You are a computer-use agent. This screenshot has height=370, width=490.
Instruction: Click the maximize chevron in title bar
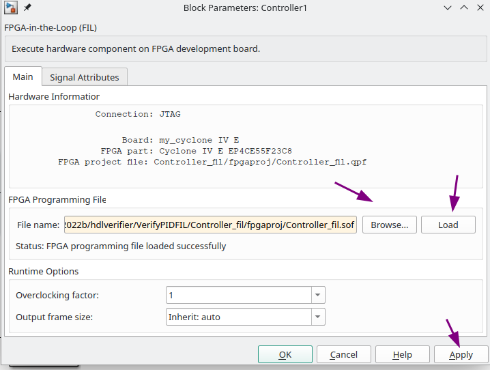tap(464, 8)
